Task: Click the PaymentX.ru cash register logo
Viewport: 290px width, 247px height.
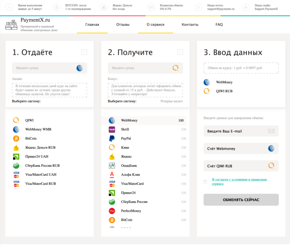Action: point(11,25)
